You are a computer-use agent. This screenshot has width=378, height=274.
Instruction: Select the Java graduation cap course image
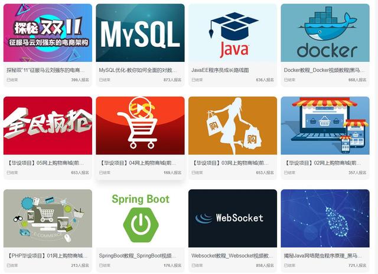[233, 33]
